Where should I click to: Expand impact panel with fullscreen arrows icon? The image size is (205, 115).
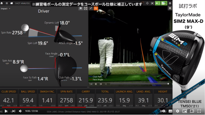[x=86, y=8]
